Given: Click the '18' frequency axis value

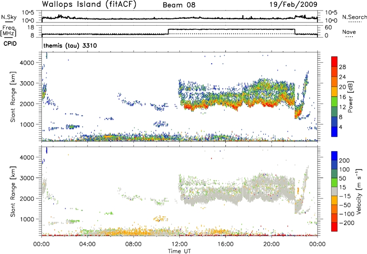Looking at the screenshot, I should [30, 28].
